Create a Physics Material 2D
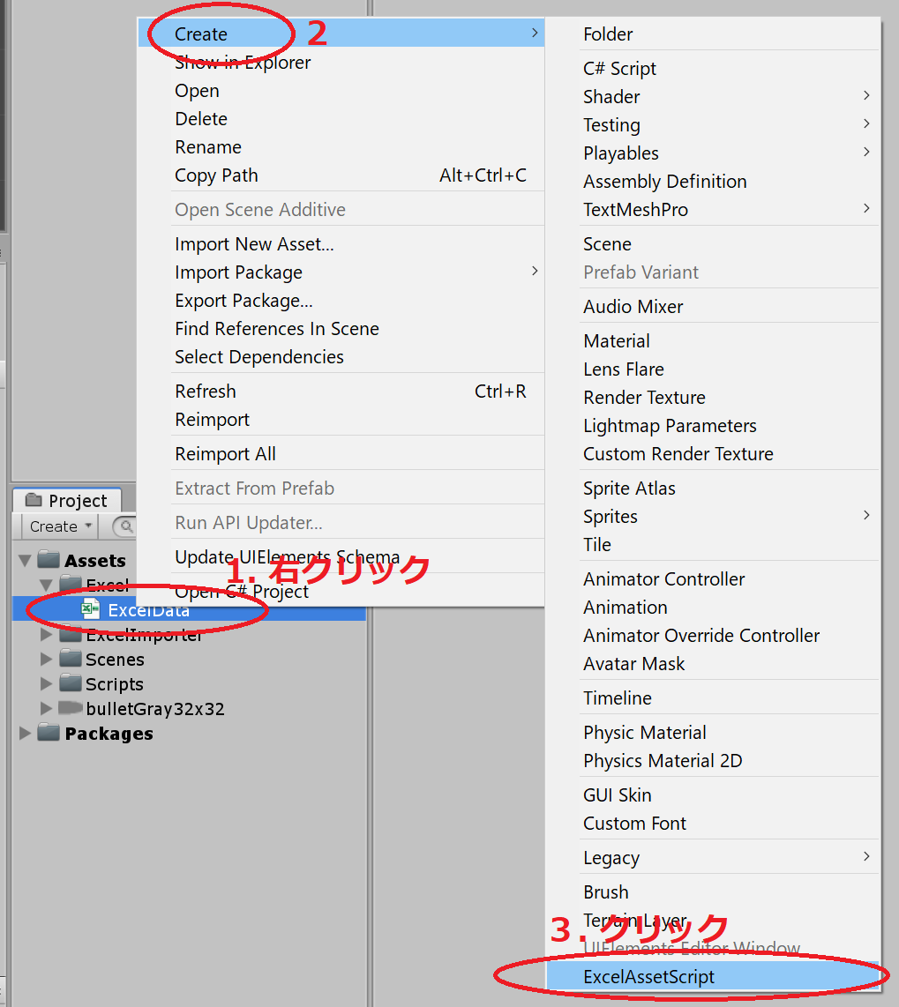Screen dimensions: 899x1007 pos(713,761)
